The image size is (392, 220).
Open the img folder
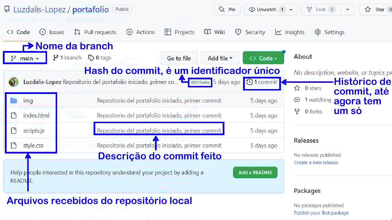pyautogui.click(x=28, y=101)
